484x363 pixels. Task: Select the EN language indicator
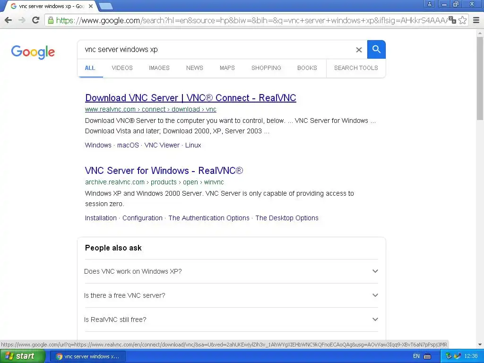(416, 356)
